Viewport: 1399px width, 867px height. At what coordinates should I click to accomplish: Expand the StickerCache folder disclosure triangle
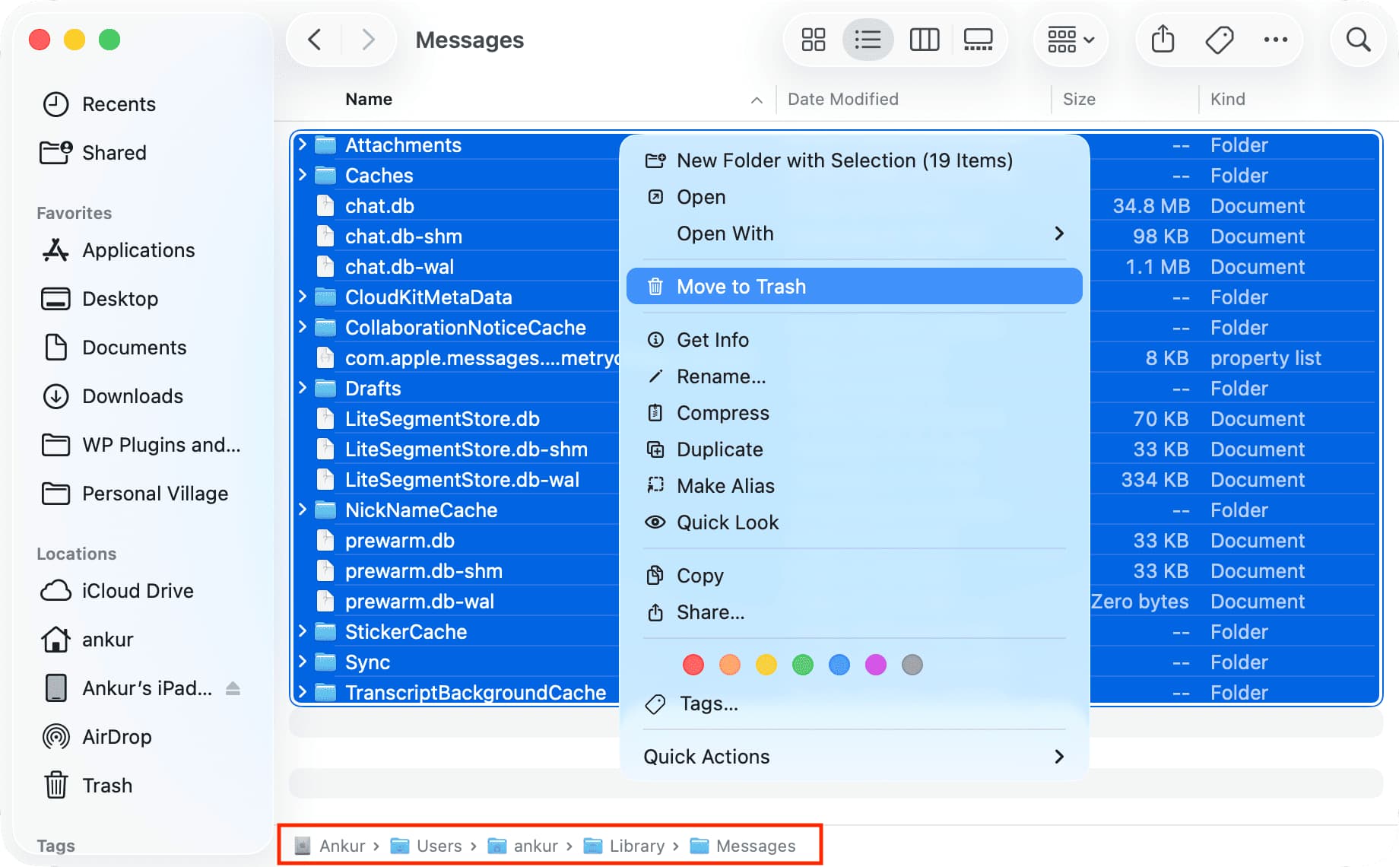click(x=303, y=631)
